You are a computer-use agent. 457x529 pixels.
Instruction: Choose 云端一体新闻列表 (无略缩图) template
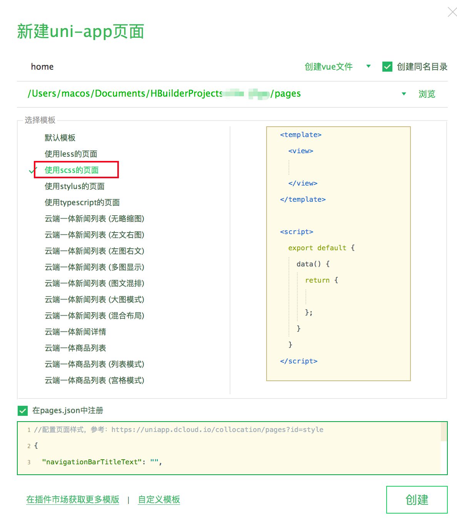click(x=94, y=219)
